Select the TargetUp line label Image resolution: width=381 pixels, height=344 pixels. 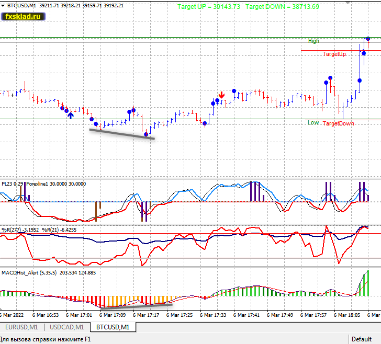[334, 54]
